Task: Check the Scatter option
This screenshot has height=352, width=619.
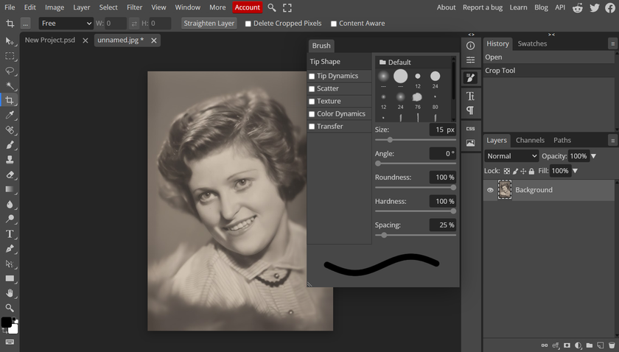Action: [x=312, y=89]
